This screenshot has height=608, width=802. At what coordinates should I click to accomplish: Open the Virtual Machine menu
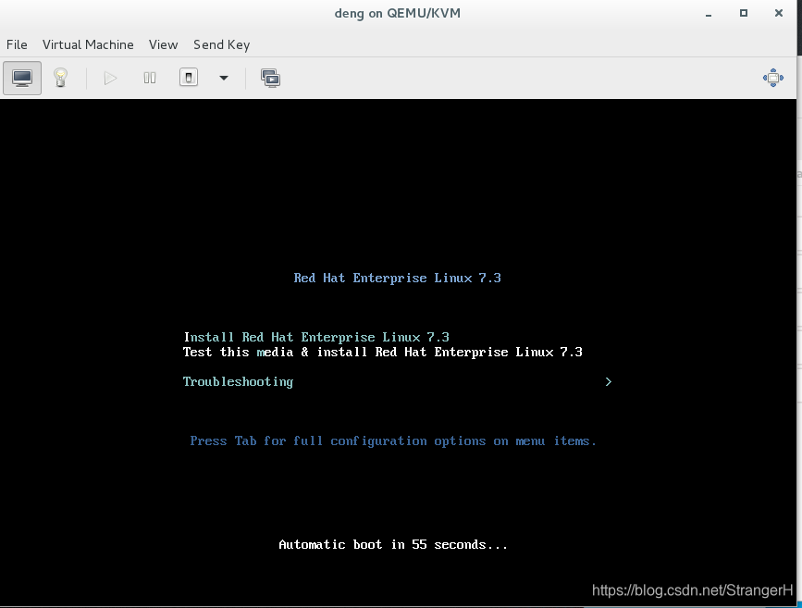click(88, 44)
